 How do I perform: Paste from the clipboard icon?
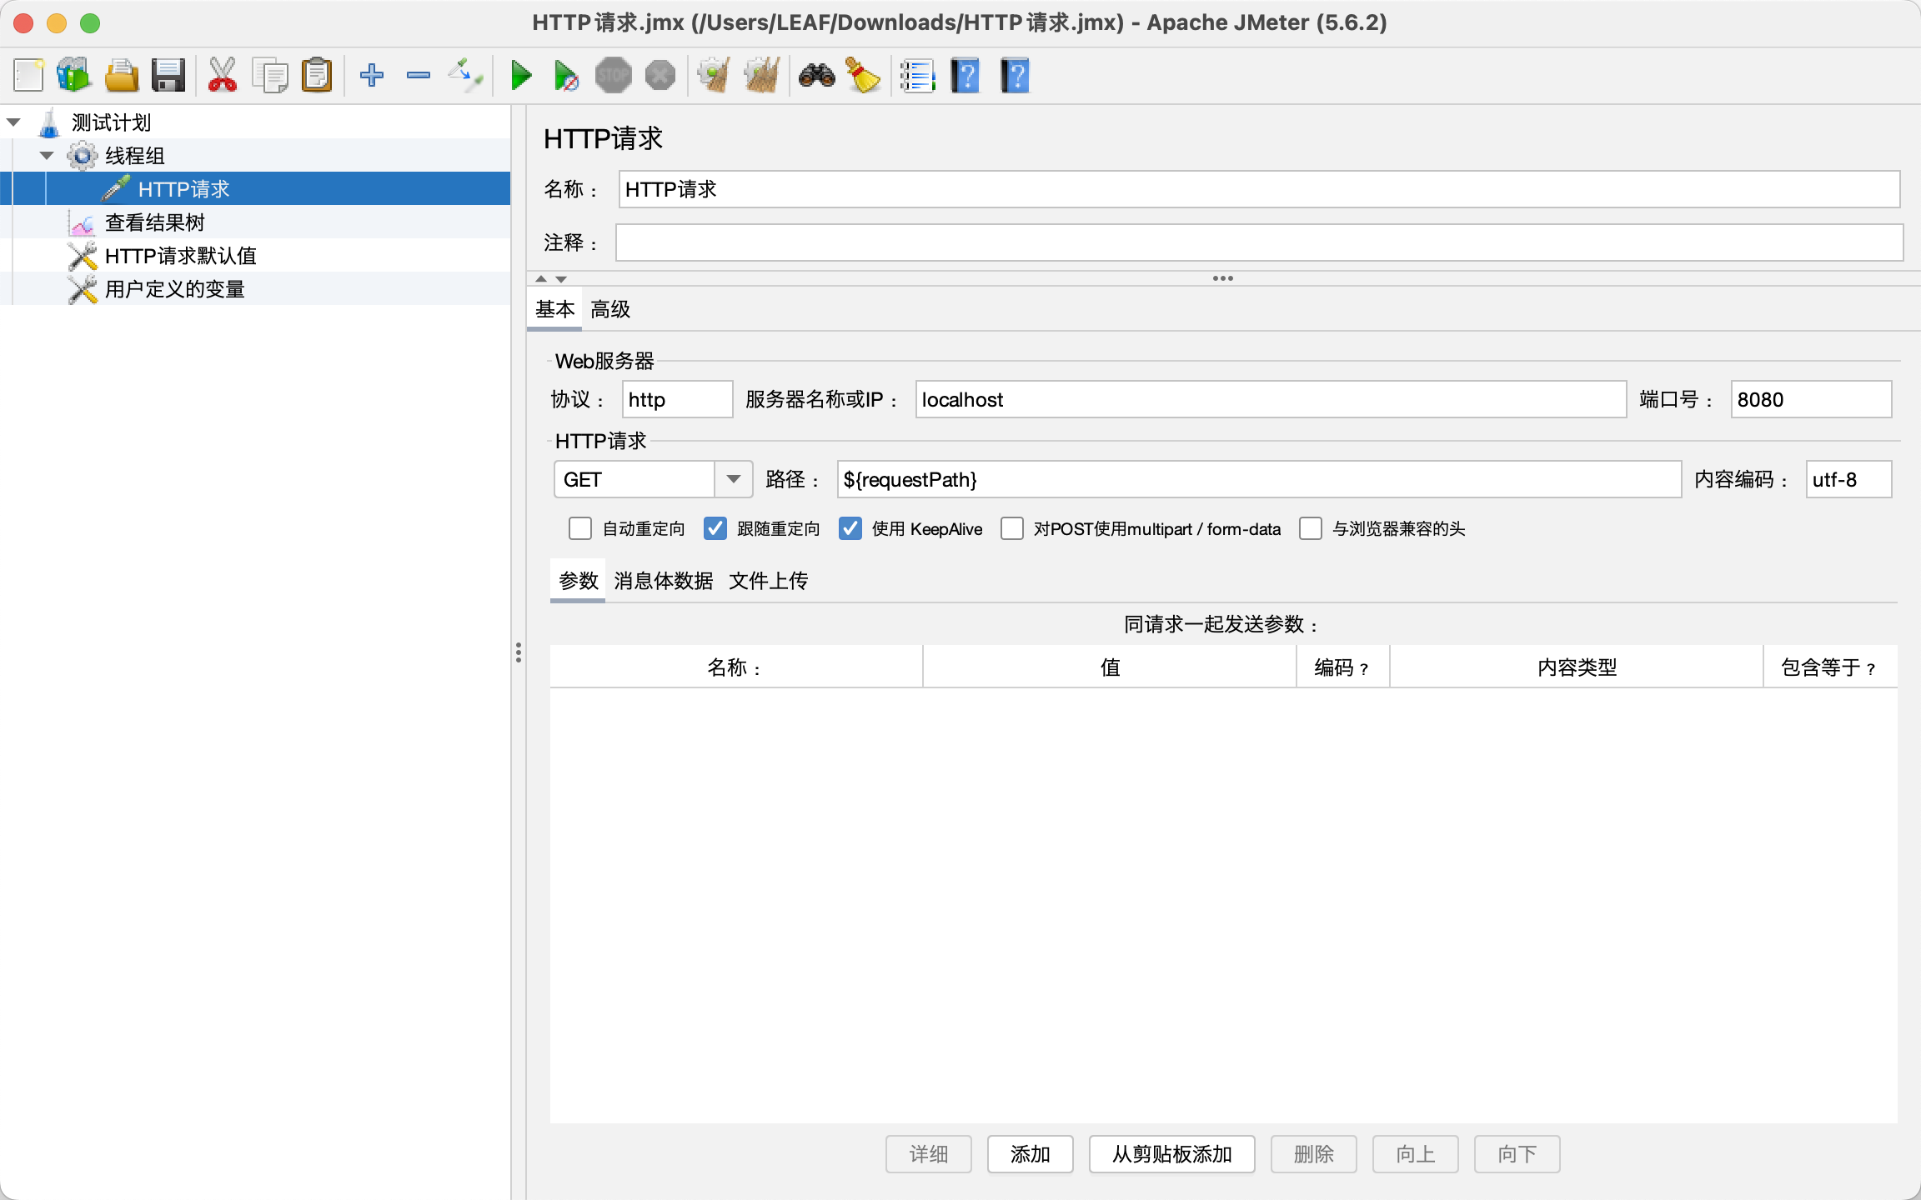click(x=317, y=76)
